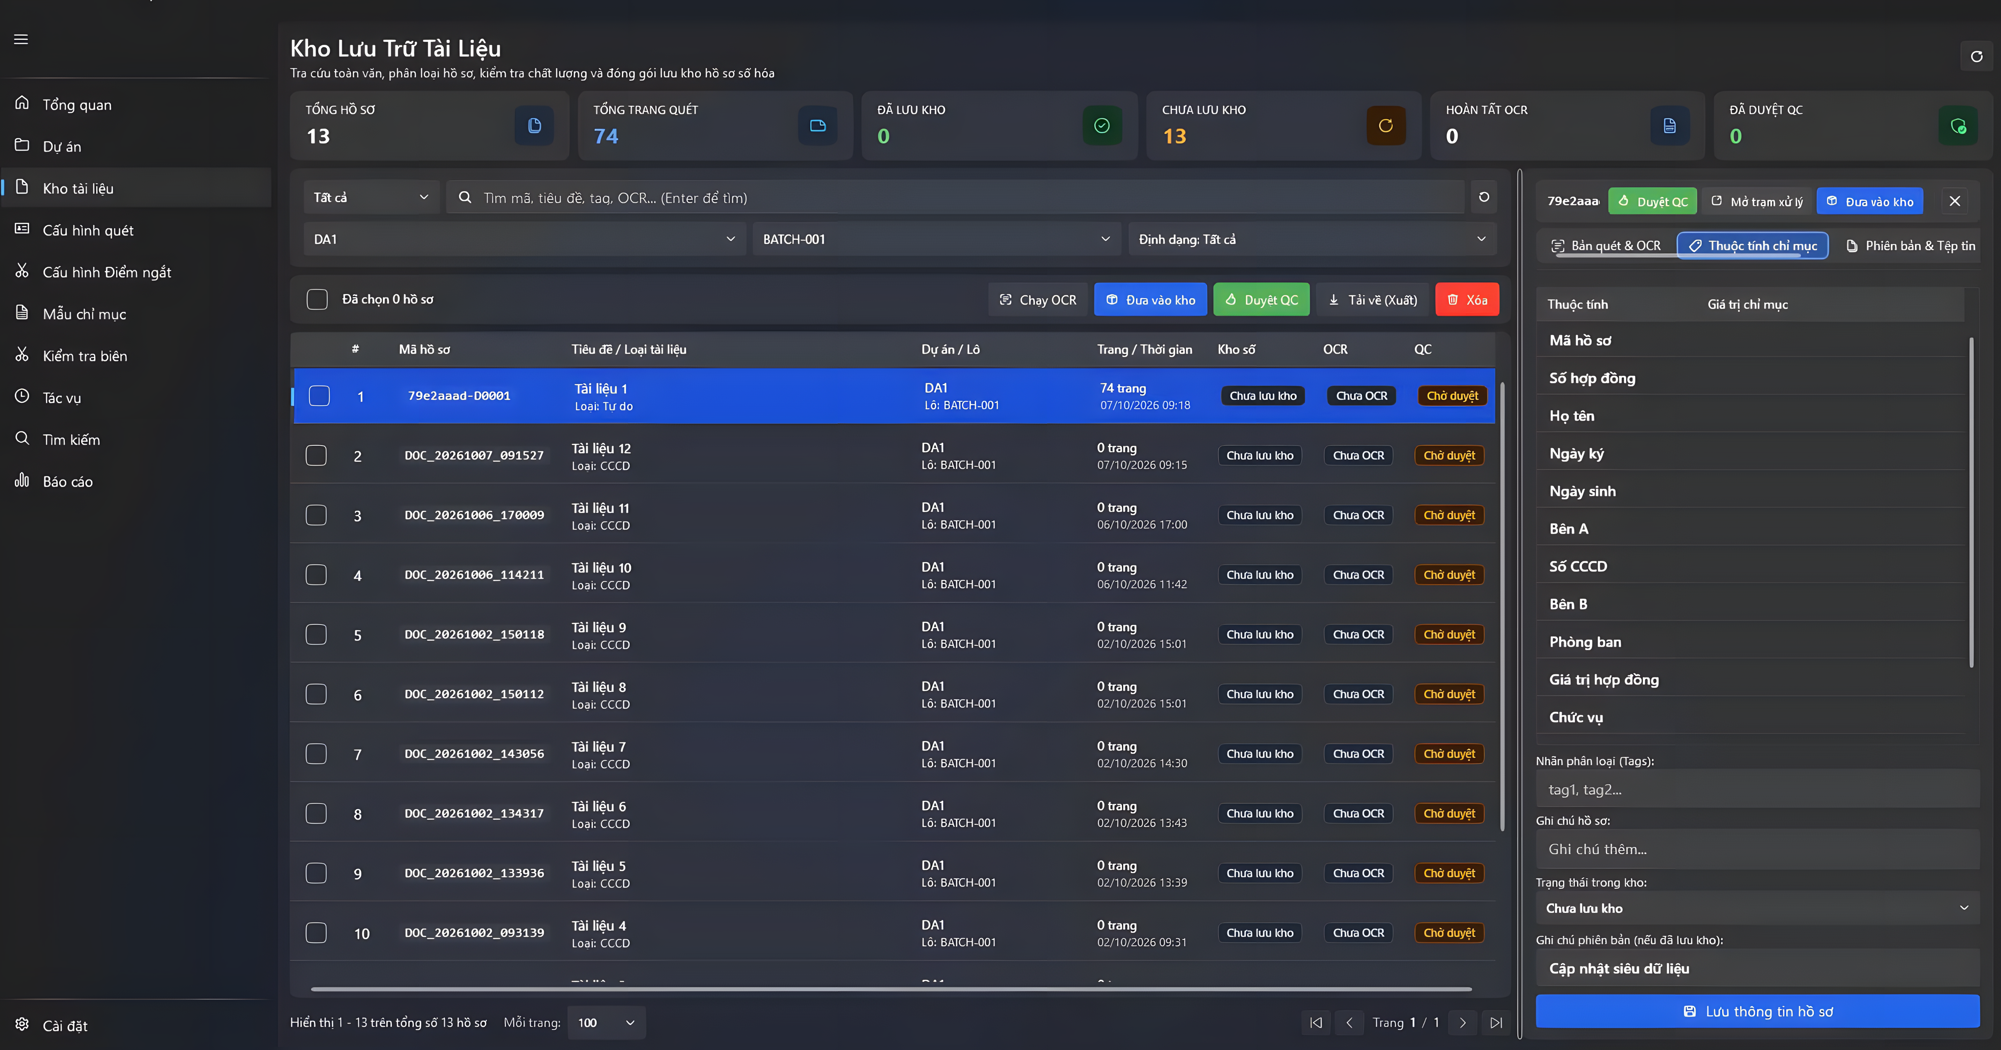Image resolution: width=2001 pixels, height=1050 pixels.
Task: Switch to 'Bản quét & OCR' tab
Action: pos(1606,245)
